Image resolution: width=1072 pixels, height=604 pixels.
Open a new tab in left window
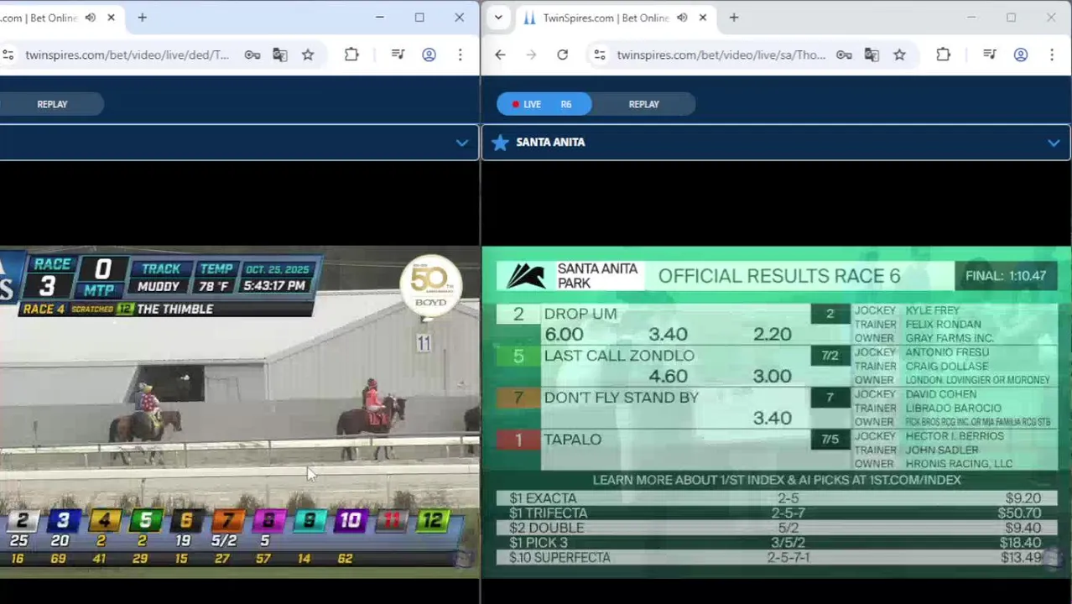[x=142, y=18]
